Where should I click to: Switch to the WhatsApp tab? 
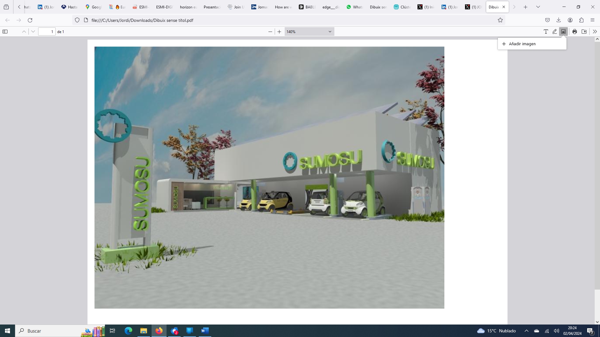pyautogui.click(x=354, y=7)
